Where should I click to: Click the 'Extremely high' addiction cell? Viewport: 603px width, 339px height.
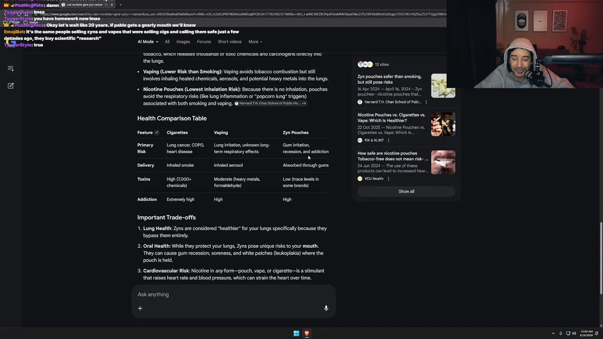pos(180,200)
